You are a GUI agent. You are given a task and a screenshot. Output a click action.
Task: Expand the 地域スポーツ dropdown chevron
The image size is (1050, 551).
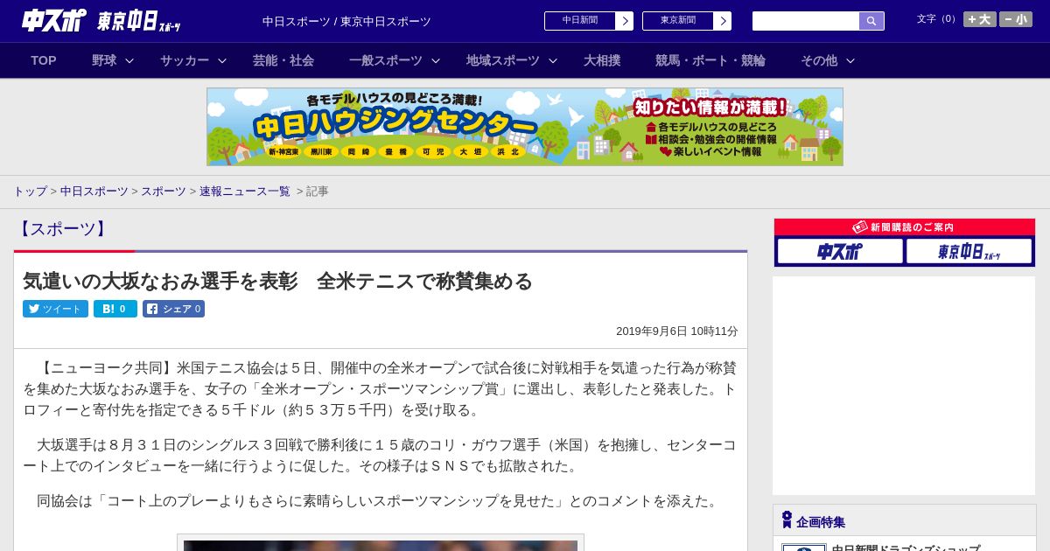pos(553,60)
